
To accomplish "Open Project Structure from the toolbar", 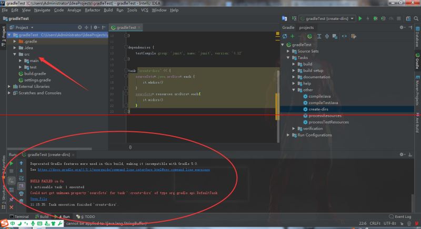I will 408,18.
